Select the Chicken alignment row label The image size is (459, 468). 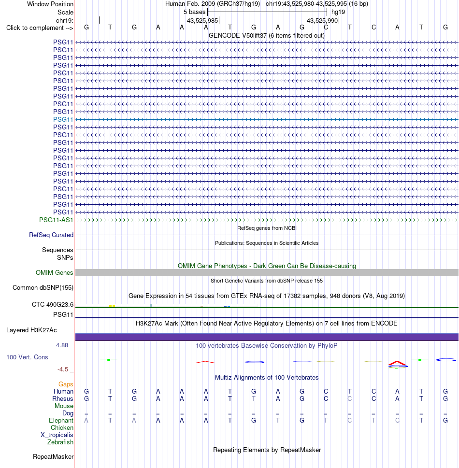click(x=62, y=428)
